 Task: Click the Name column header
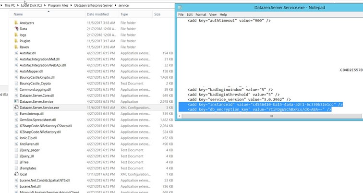coord(18,14)
